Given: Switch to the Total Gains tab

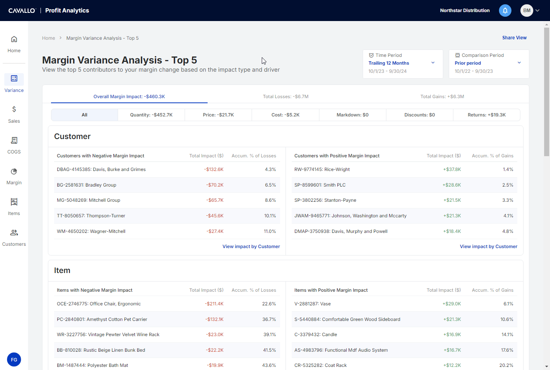Looking at the screenshot, I should (x=442, y=97).
